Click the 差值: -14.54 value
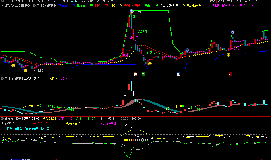 tap(66, 119)
